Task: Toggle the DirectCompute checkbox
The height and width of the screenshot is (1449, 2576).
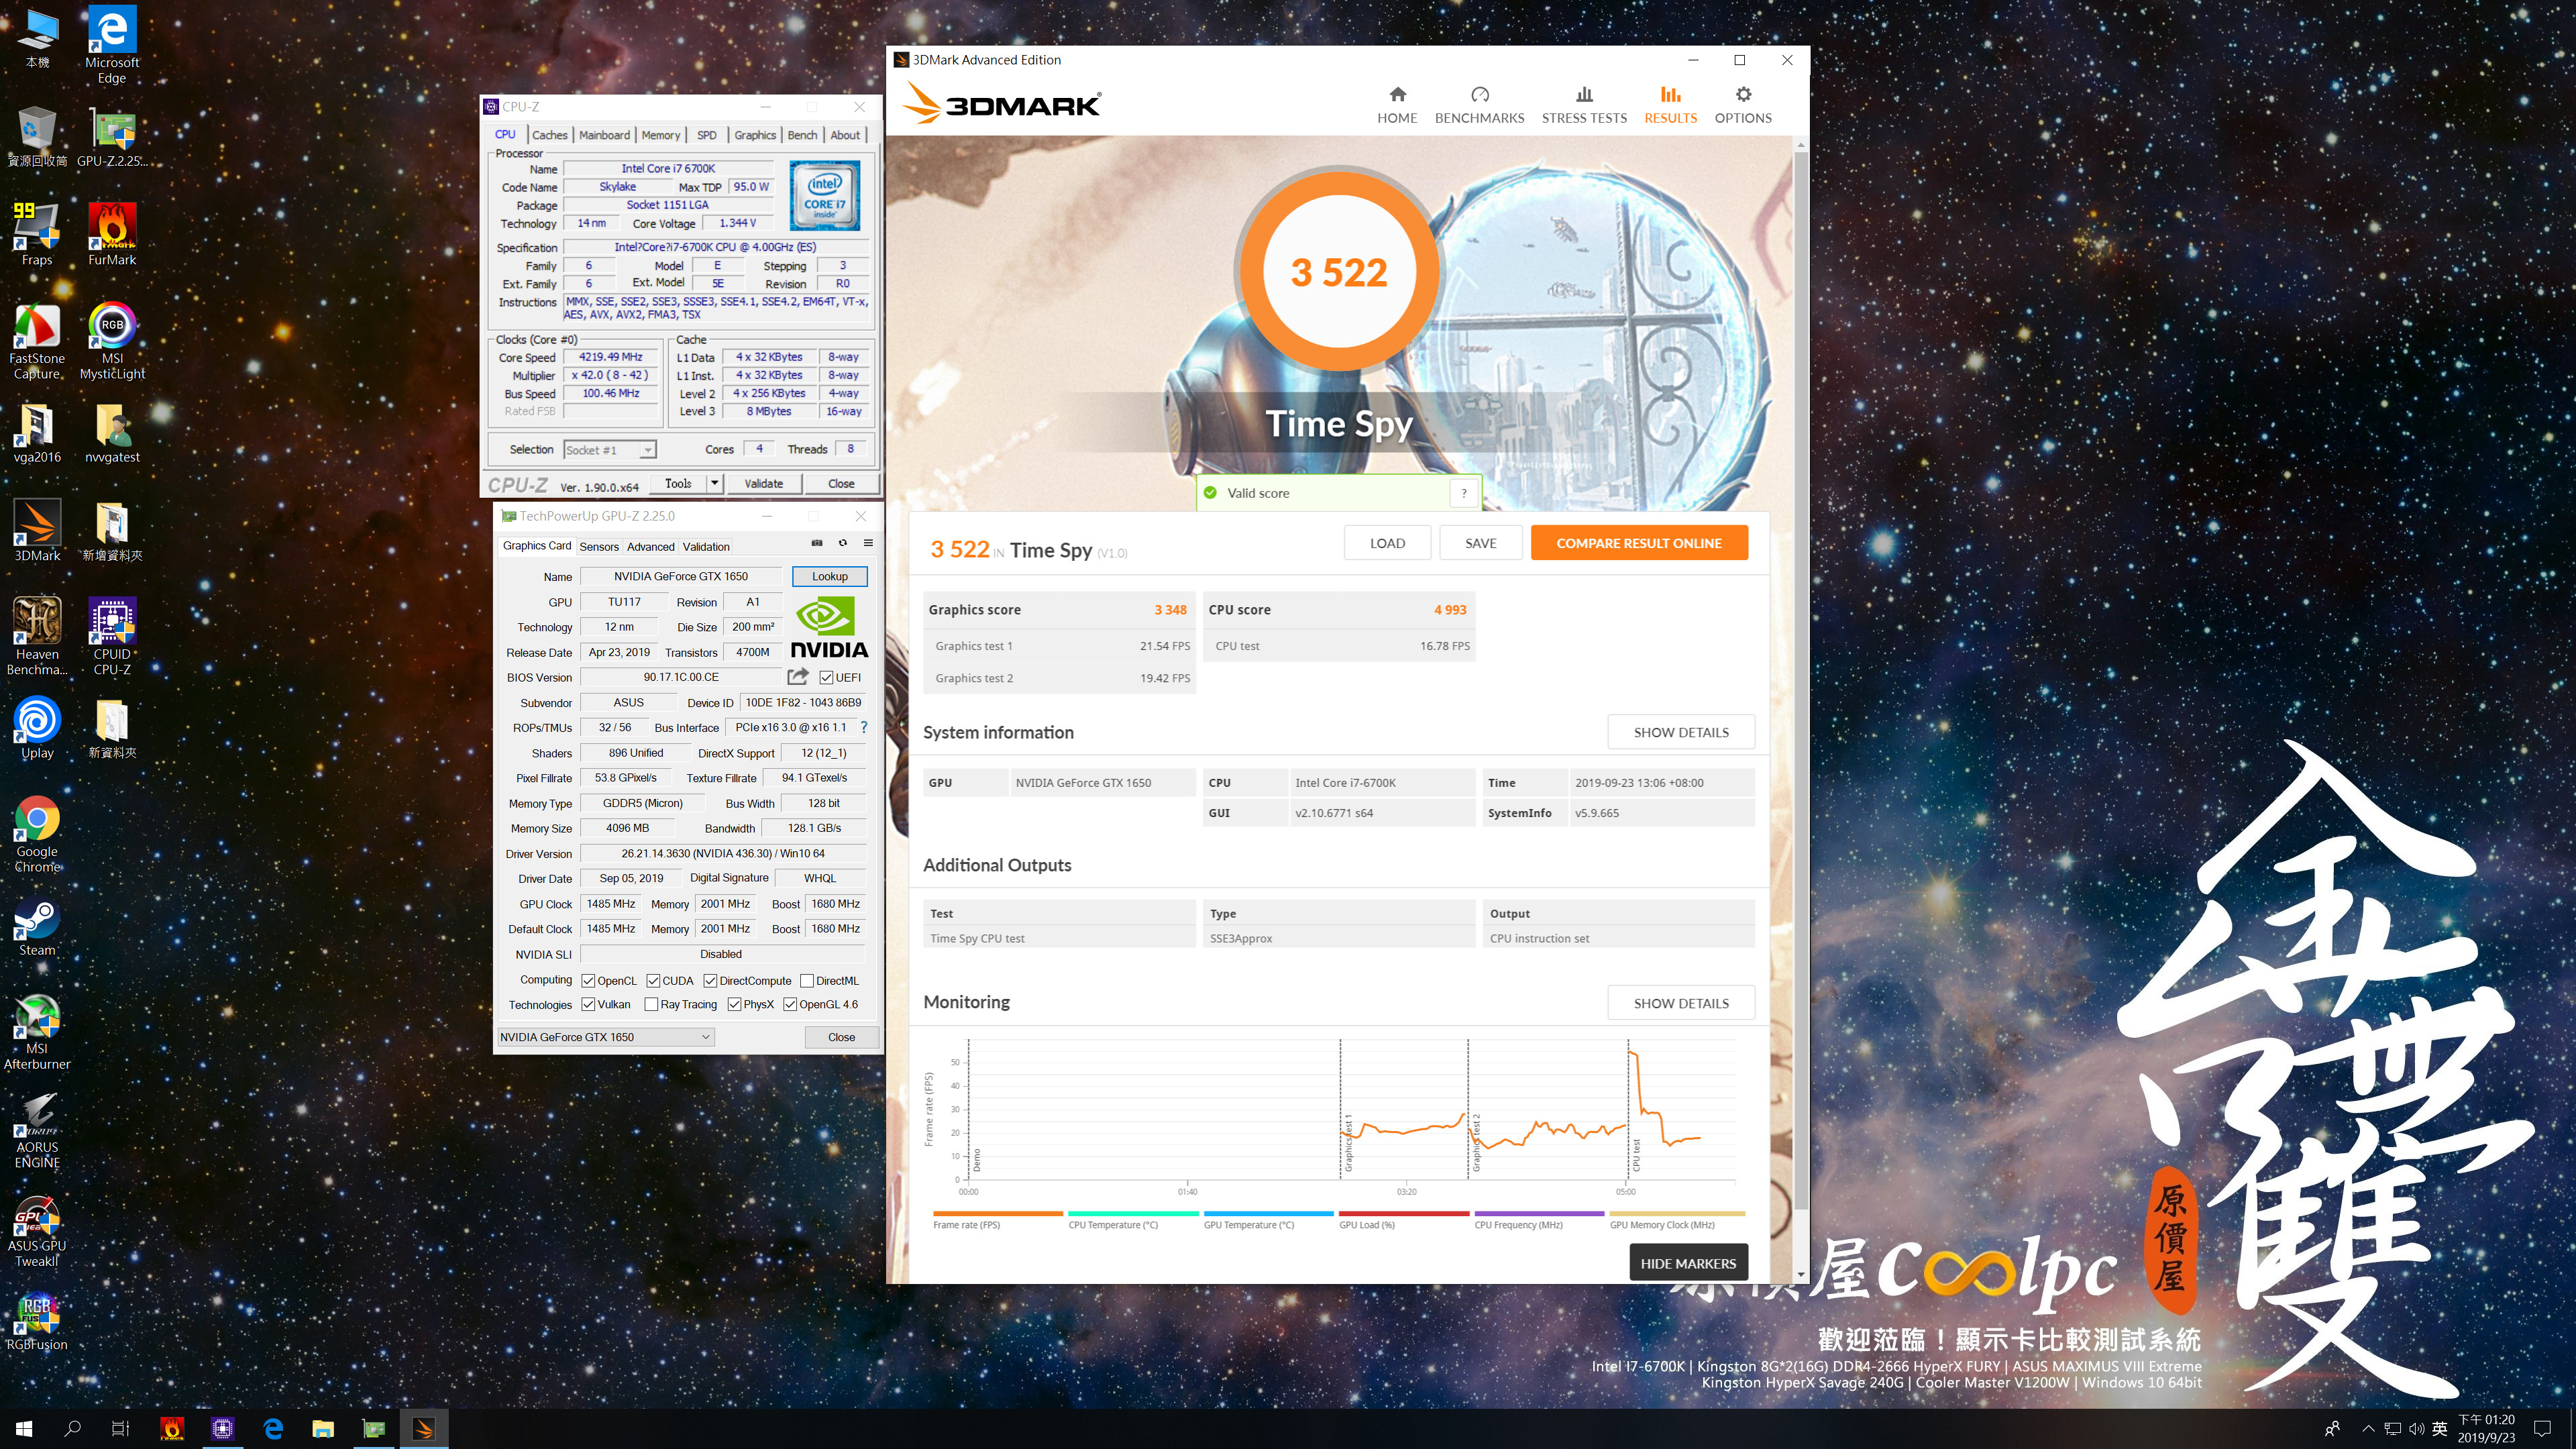Action: [x=710, y=980]
